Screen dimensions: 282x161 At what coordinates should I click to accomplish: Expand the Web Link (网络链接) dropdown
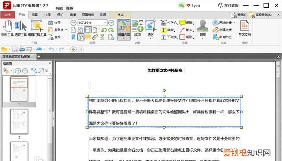tap(234, 22)
